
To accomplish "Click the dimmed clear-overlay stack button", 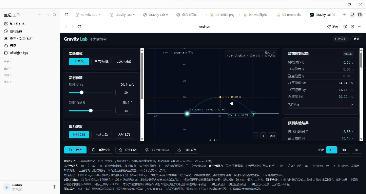I will 157,150.
